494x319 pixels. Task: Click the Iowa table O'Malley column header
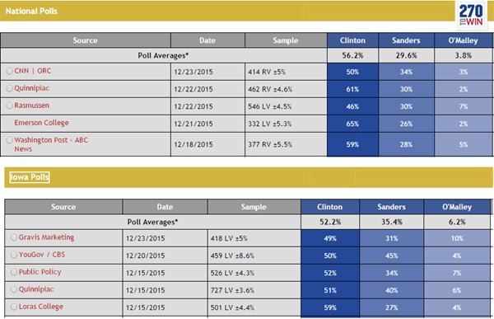[457, 207]
